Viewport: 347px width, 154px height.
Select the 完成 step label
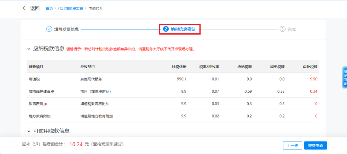coord(291,29)
